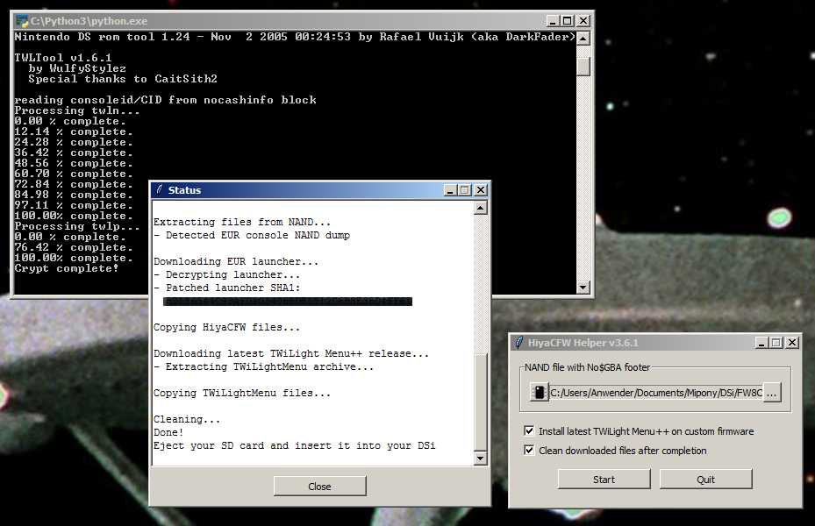
Task: Click 'Copying TWiLightMenu files...' line
Action: (x=242, y=393)
